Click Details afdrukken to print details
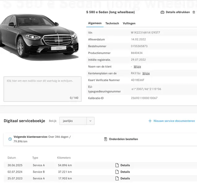The height and width of the screenshot is (185, 197). [x=178, y=12]
